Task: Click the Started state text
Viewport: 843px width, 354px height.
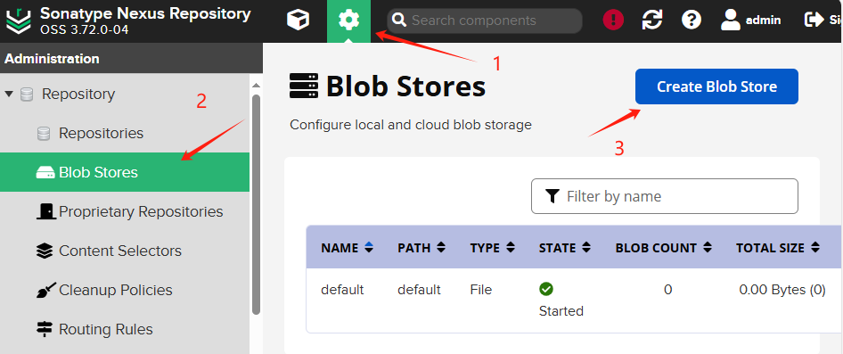Action: [x=561, y=311]
